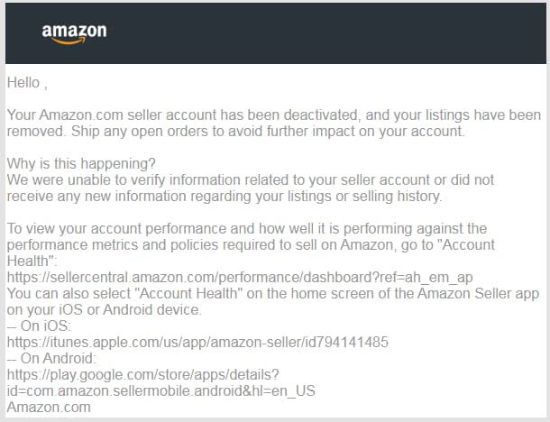Click the Amazon logo in the header
This screenshot has width=550, height=422.
click(74, 34)
